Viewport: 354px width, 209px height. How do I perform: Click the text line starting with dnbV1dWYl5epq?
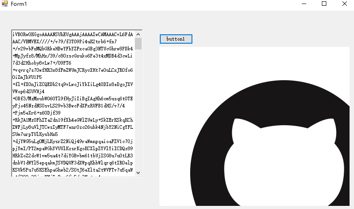click(x=73, y=163)
